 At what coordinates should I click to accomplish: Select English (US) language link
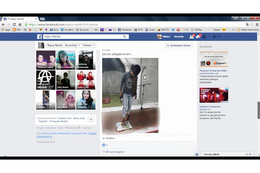tap(65, 118)
